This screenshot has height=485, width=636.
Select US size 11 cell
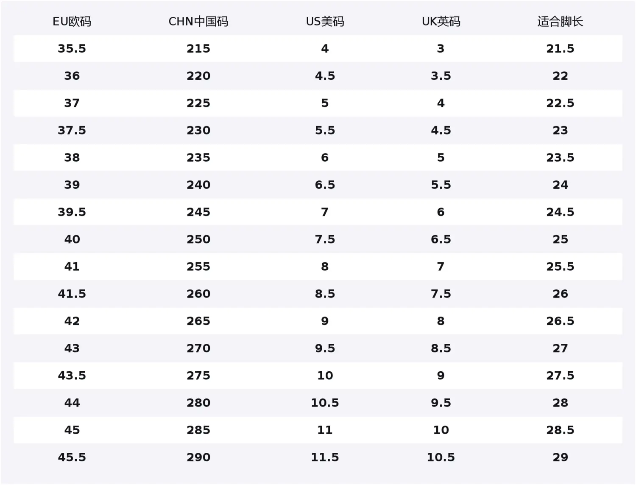pyautogui.click(x=325, y=430)
